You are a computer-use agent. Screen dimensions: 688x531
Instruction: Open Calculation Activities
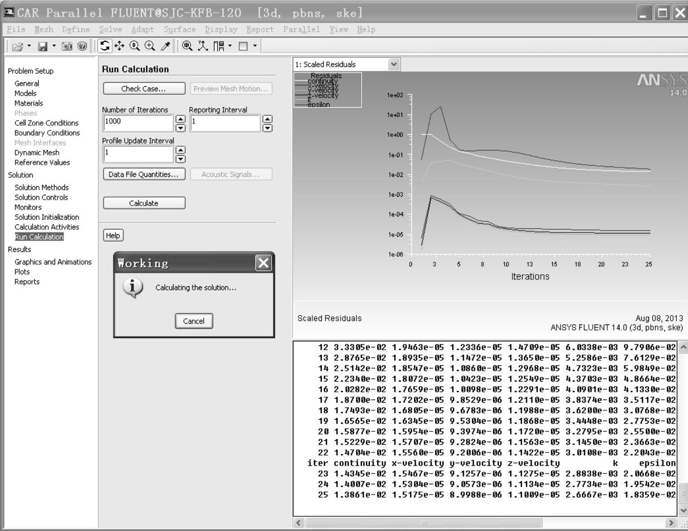click(x=47, y=227)
